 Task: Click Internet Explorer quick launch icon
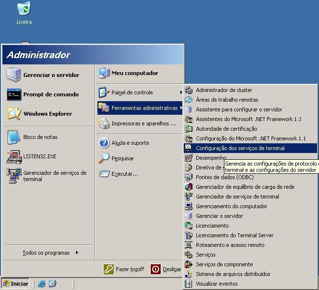click(x=42, y=284)
